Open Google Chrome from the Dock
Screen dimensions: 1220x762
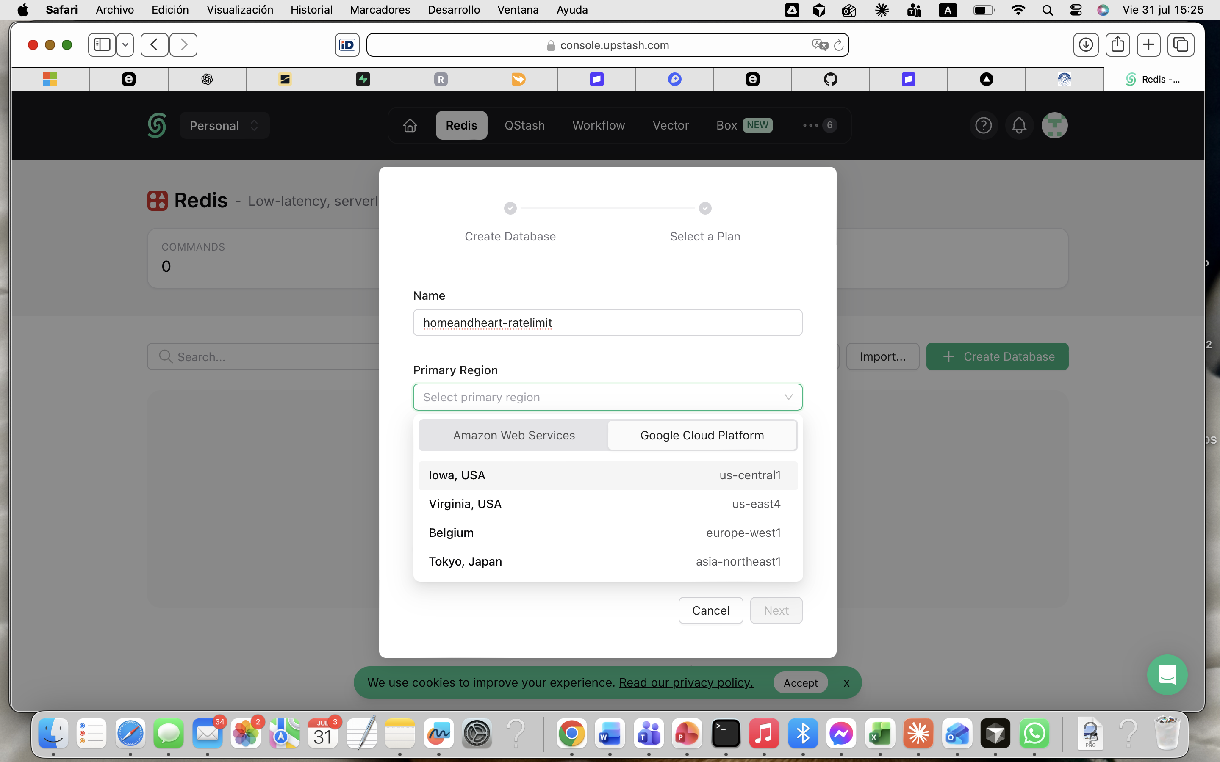point(572,733)
